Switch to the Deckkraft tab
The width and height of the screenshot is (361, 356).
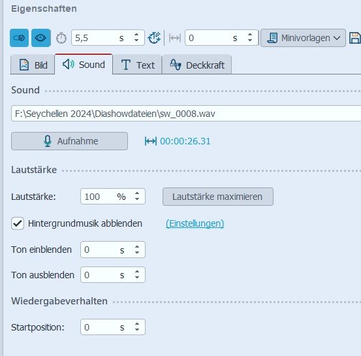click(197, 65)
